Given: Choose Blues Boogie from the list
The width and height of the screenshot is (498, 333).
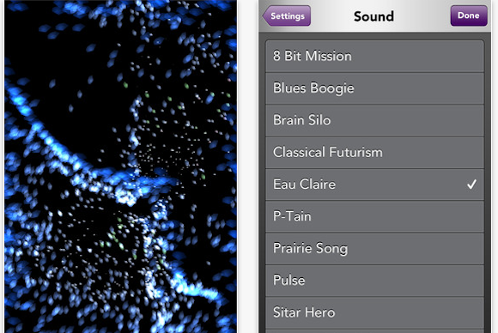Looking at the screenshot, I should pos(374,88).
